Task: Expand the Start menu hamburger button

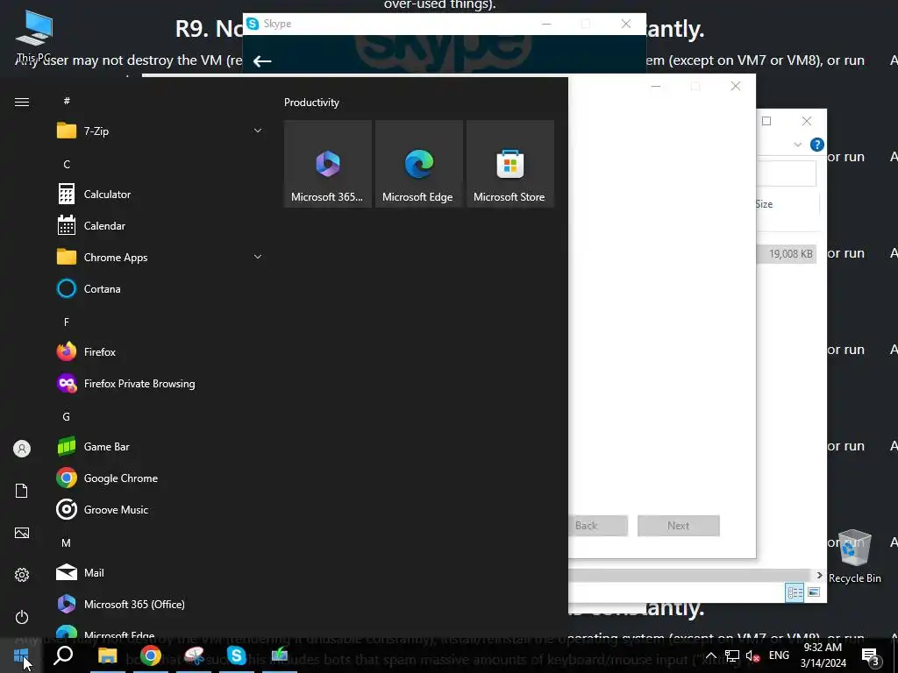Action: coord(22,102)
